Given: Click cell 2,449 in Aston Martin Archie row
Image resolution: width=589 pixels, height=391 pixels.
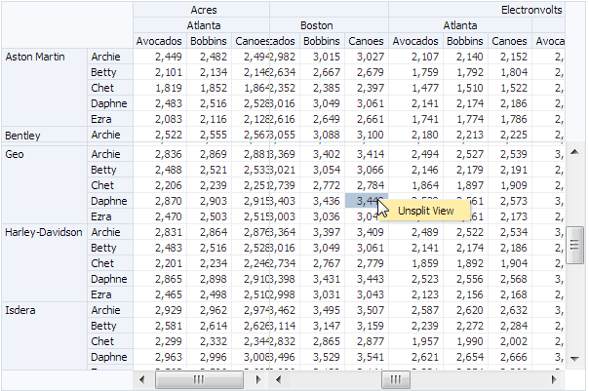Looking at the screenshot, I should tap(160, 57).
